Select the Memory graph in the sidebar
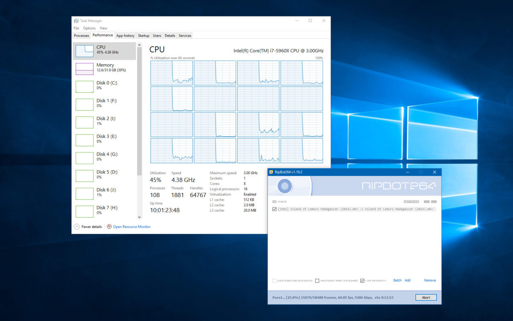Screen dimensions: 513x321 (104, 68)
